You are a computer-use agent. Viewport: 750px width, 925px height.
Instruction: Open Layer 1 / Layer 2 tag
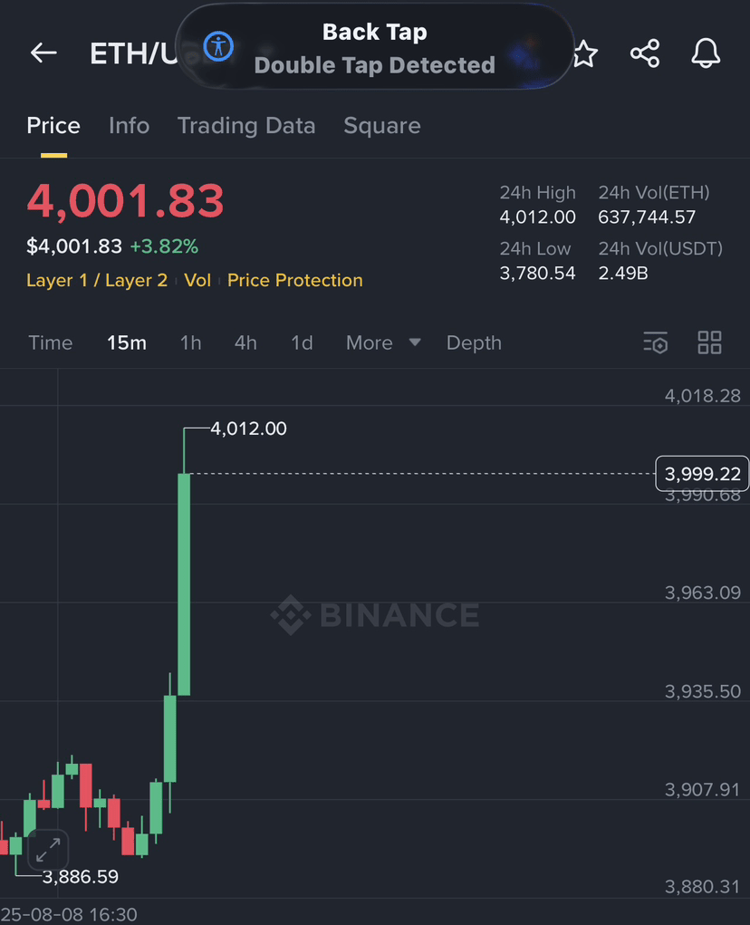(97, 280)
